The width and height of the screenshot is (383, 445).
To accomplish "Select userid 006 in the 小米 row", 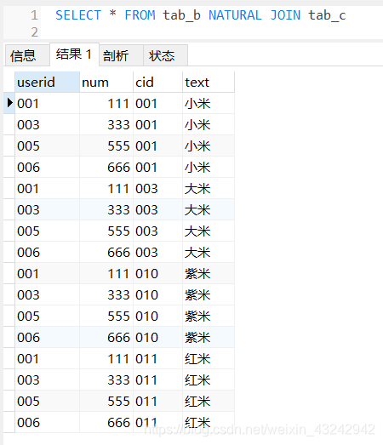I will coord(47,167).
